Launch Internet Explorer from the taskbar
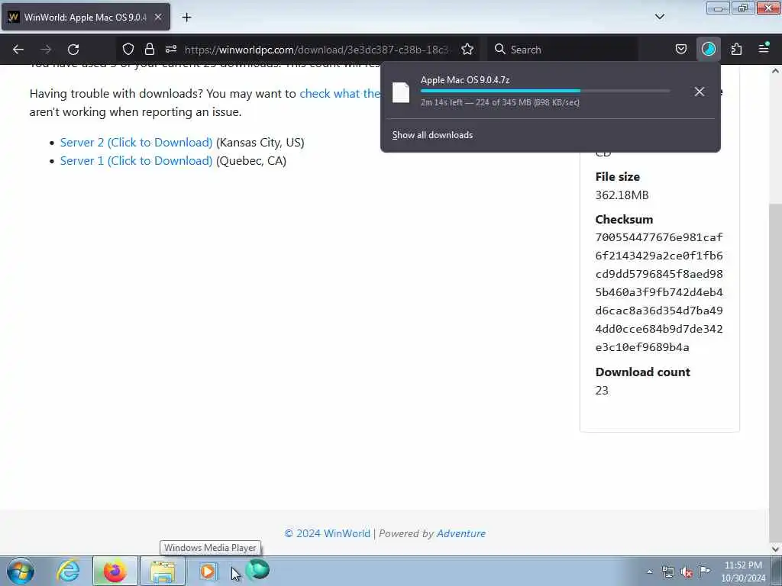782x586 pixels. pyautogui.click(x=68, y=571)
